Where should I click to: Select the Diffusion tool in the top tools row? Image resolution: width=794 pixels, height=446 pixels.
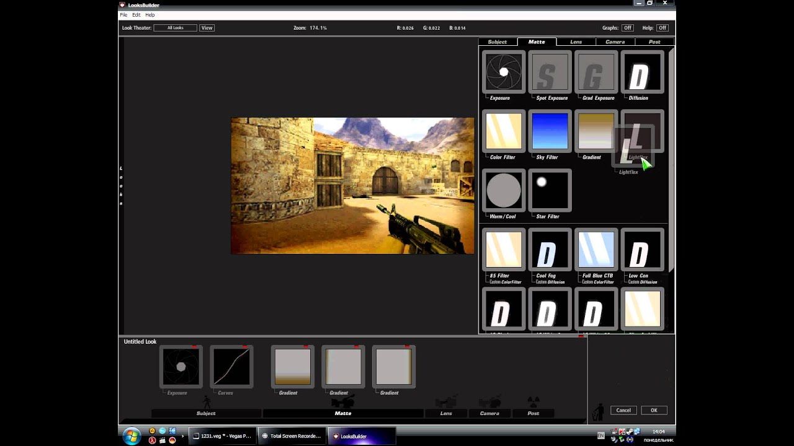click(x=642, y=72)
